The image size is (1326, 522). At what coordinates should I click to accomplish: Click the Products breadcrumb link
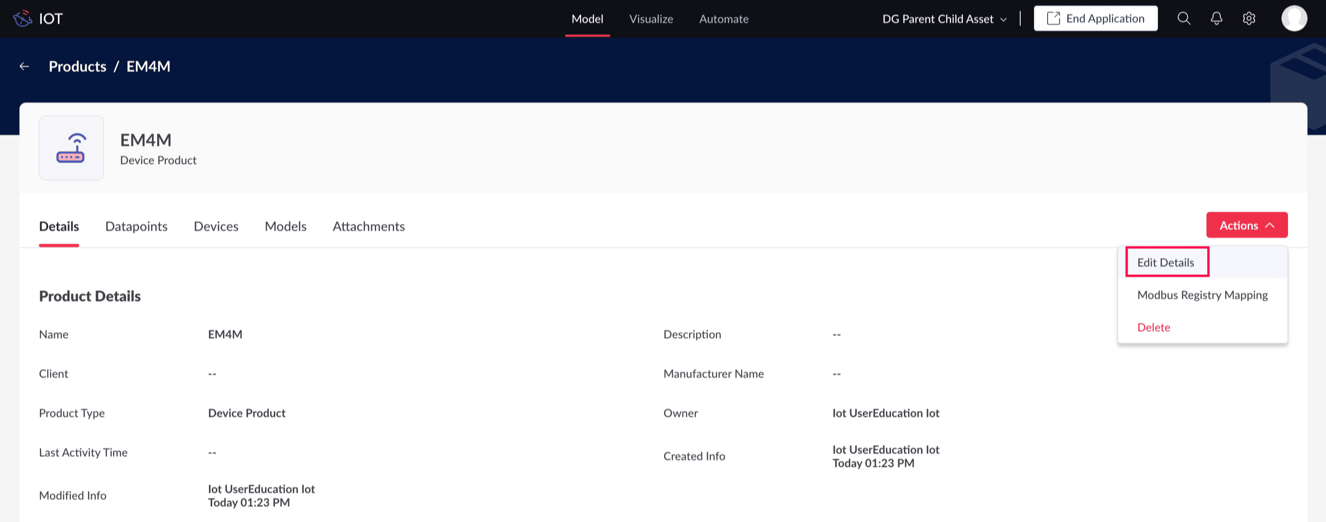tap(77, 66)
